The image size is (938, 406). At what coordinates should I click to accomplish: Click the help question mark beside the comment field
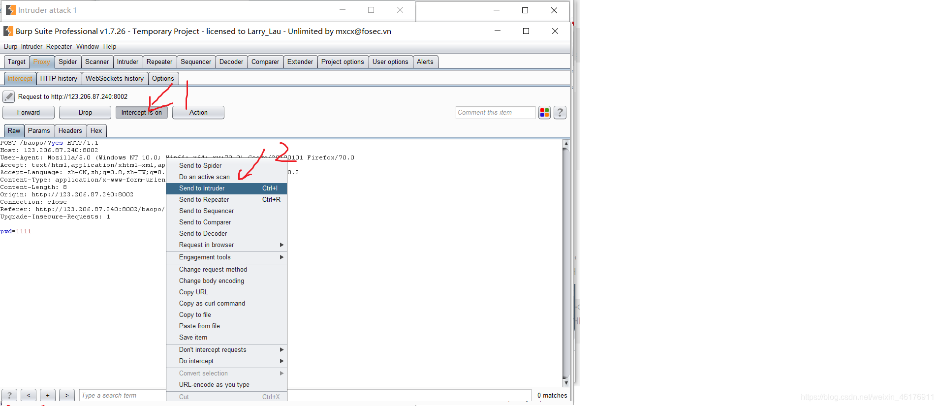560,113
